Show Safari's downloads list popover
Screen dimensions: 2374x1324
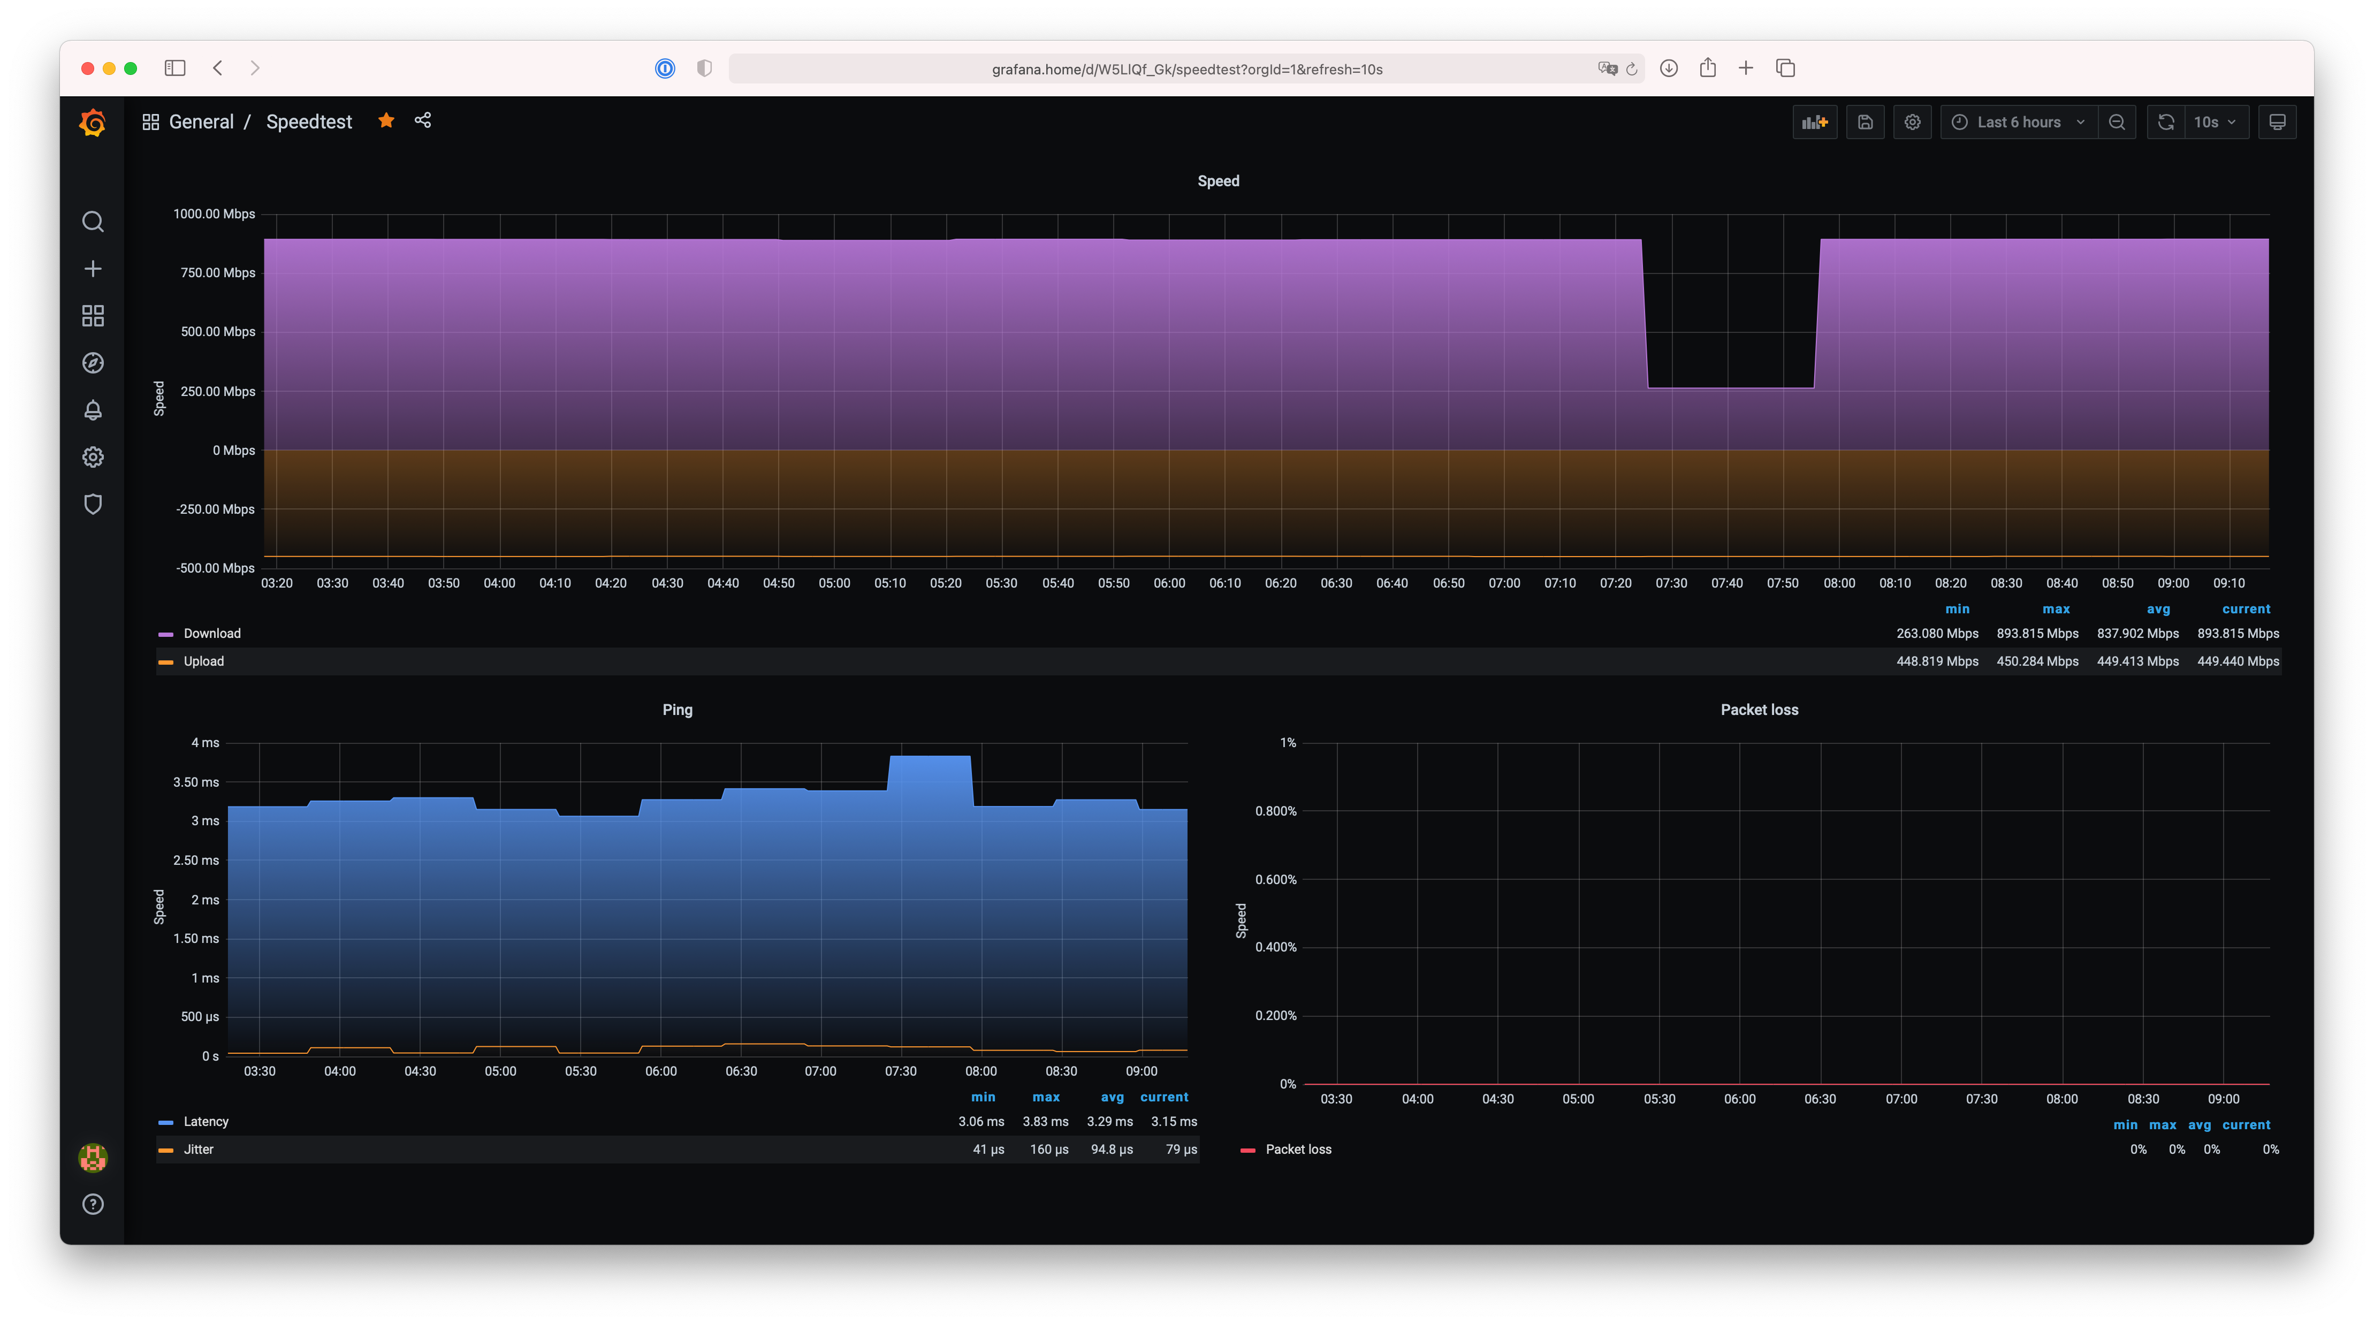pos(1668,68)
